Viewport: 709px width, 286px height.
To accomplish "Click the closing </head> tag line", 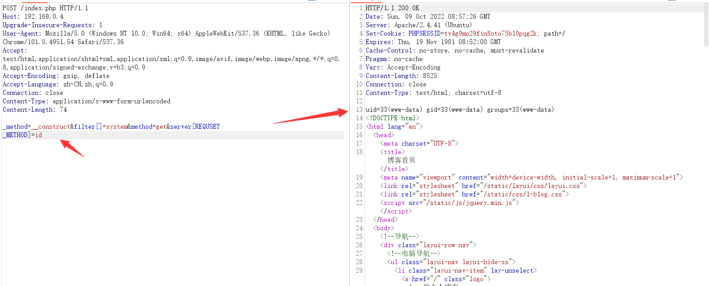I will [385, 220].
